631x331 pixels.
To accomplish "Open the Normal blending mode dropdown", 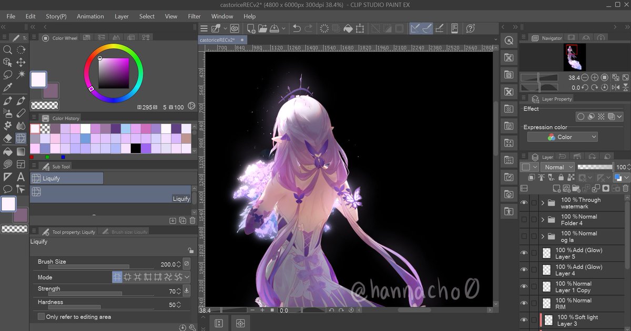I will click(x=557, y=167).
